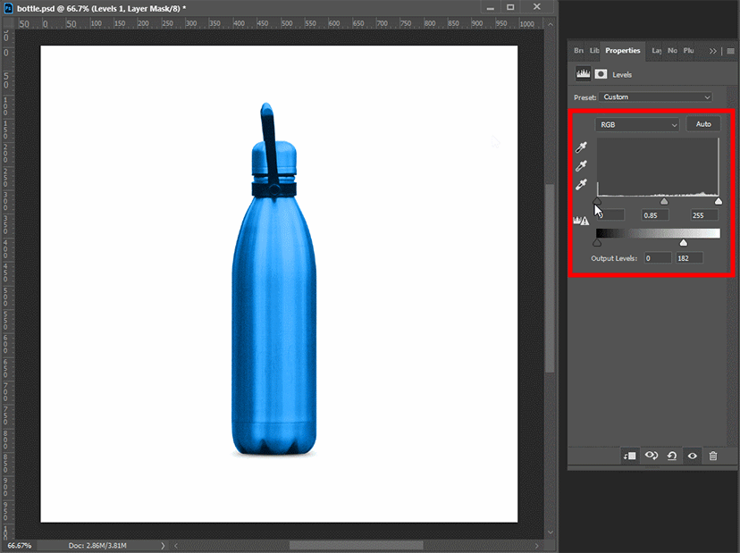Viewport: 740px width, 553px height.
Task: Click the layer mask icon in Properties
Action: point(601,74)
